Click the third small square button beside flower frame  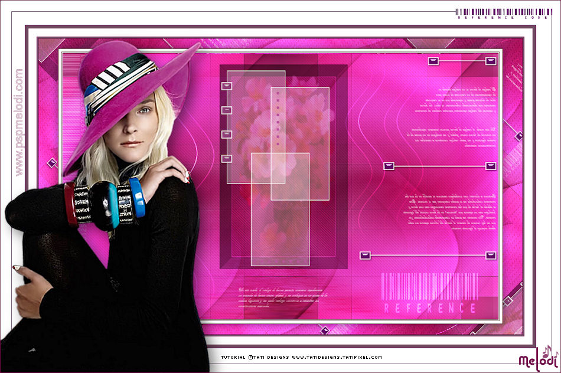(227, 135)
